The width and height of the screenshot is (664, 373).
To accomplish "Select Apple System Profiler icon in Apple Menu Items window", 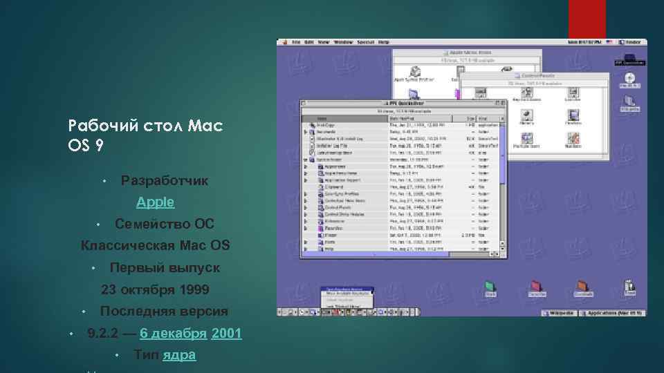I will [414, 74].
